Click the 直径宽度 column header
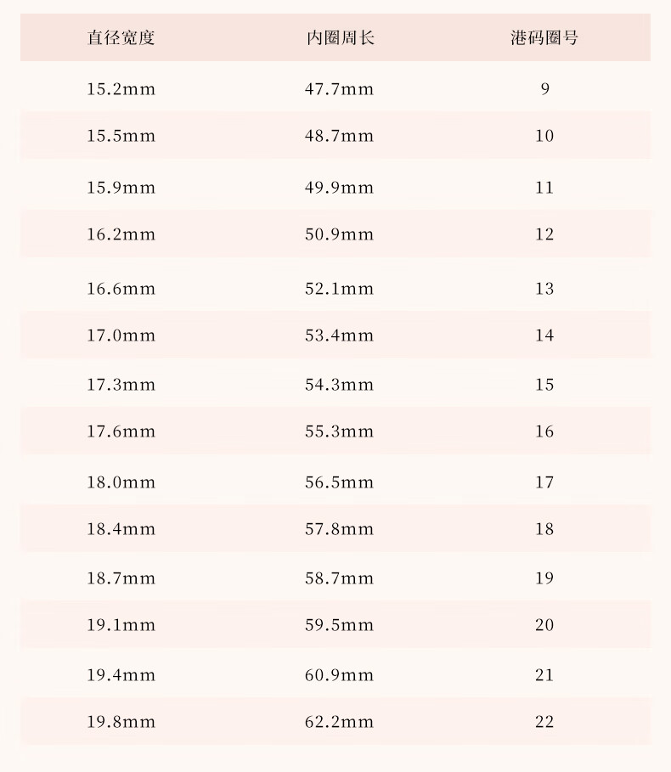 (121, 38)
